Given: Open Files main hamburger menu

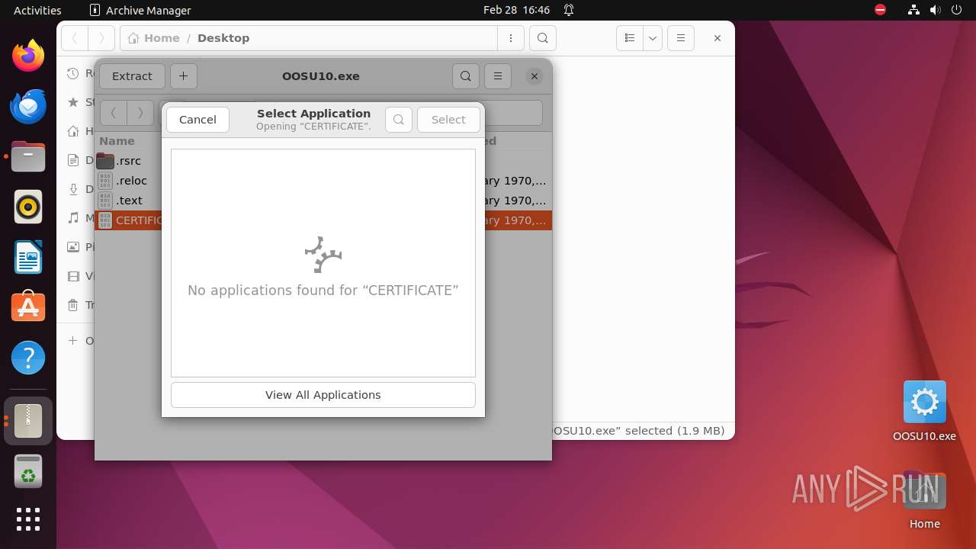Looking at the screenshot, I should 681,38.
